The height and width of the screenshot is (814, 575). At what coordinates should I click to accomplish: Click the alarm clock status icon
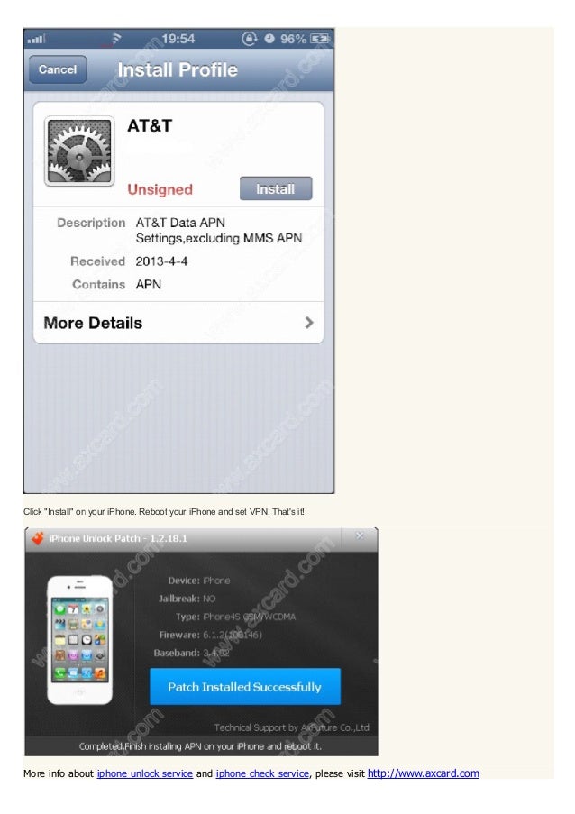pos(269,39)
